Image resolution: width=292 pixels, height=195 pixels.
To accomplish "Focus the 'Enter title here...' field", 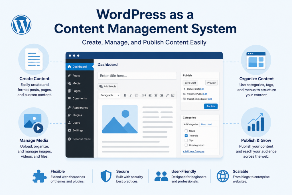I will pyautogui.click(x=137, y=76).
